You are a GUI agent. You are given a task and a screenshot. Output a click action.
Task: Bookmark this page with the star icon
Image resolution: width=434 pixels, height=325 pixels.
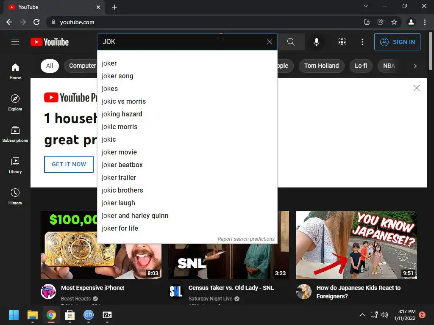[394, 22]
